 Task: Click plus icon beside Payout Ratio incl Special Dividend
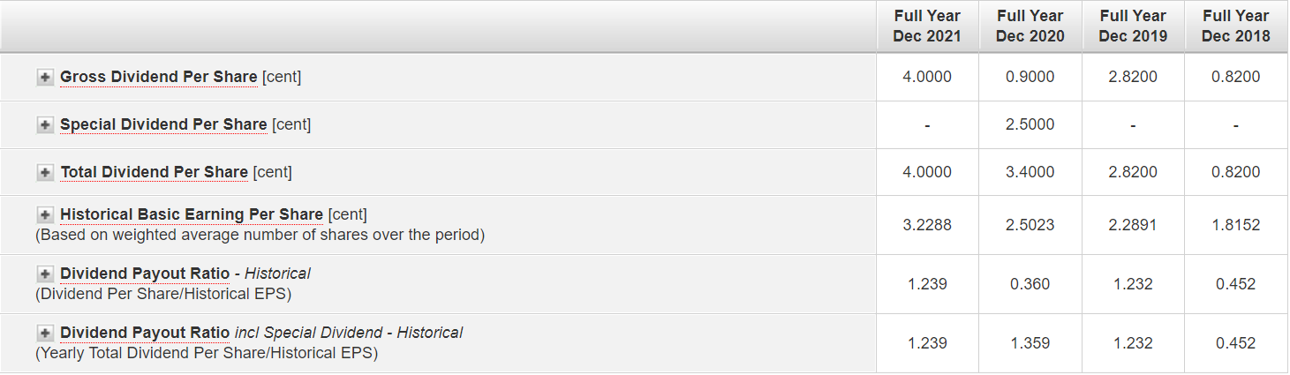(45, 334)
